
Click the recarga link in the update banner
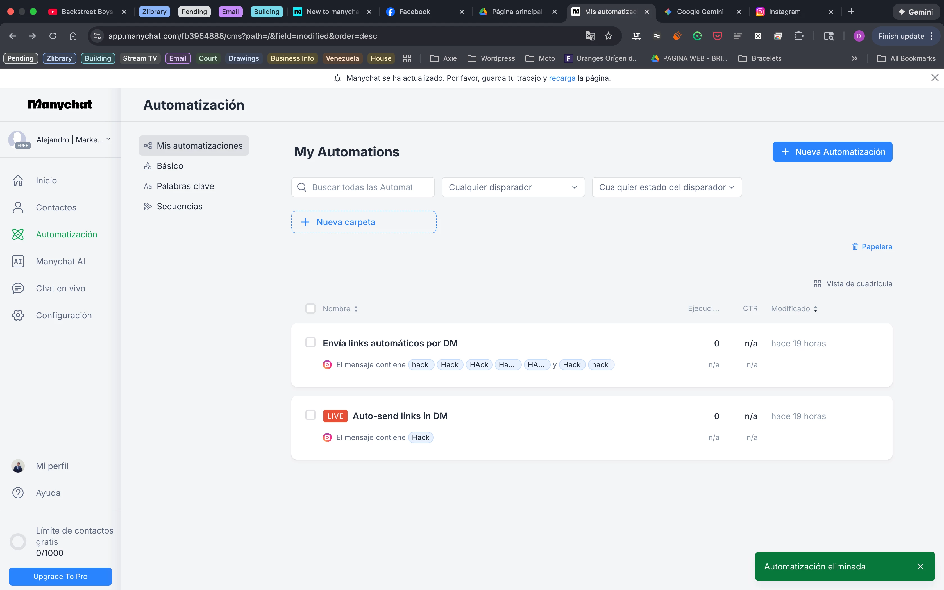[562, 78]
